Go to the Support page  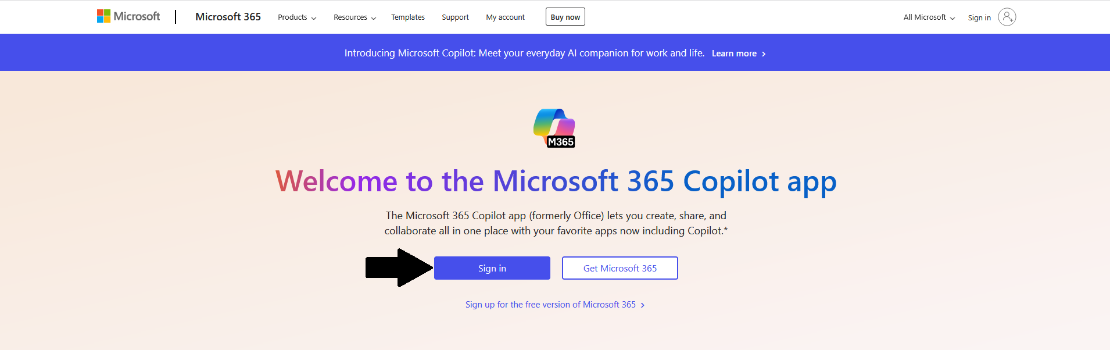455,17
